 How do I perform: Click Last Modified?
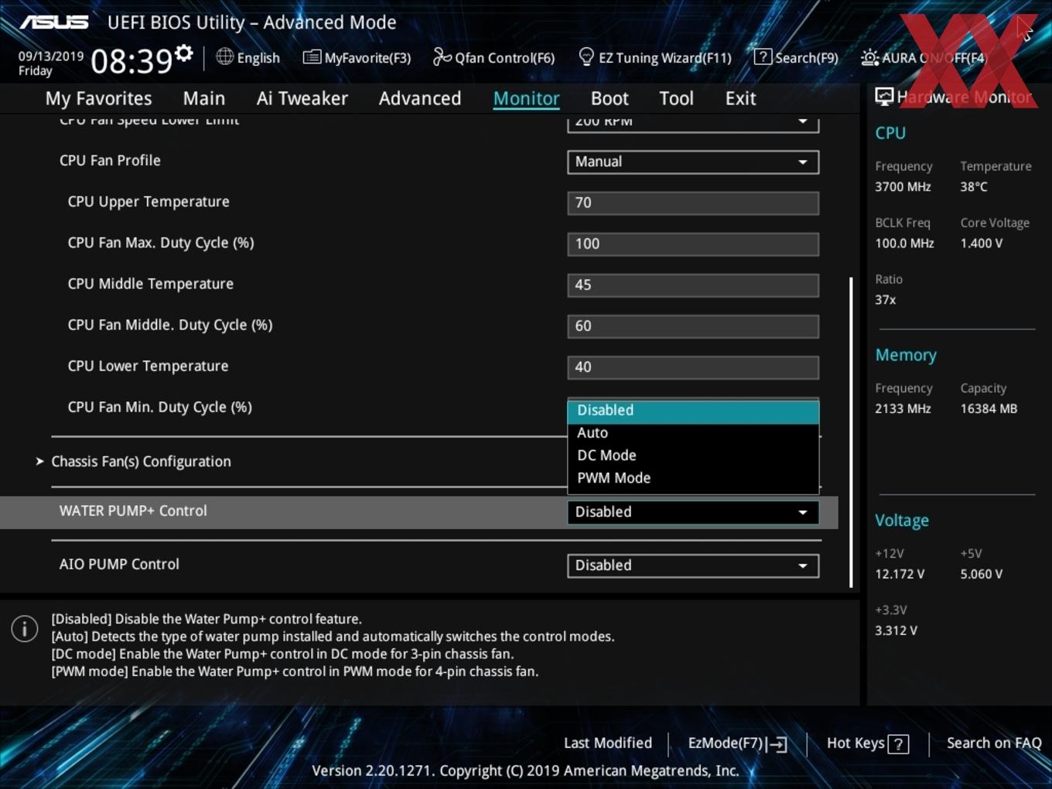[608, 743]
